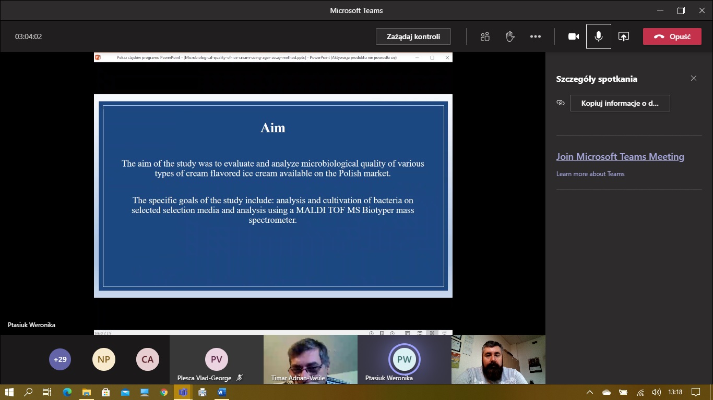Open the participants panel icon
The image size is (713, 400).
tap(485, 36)
